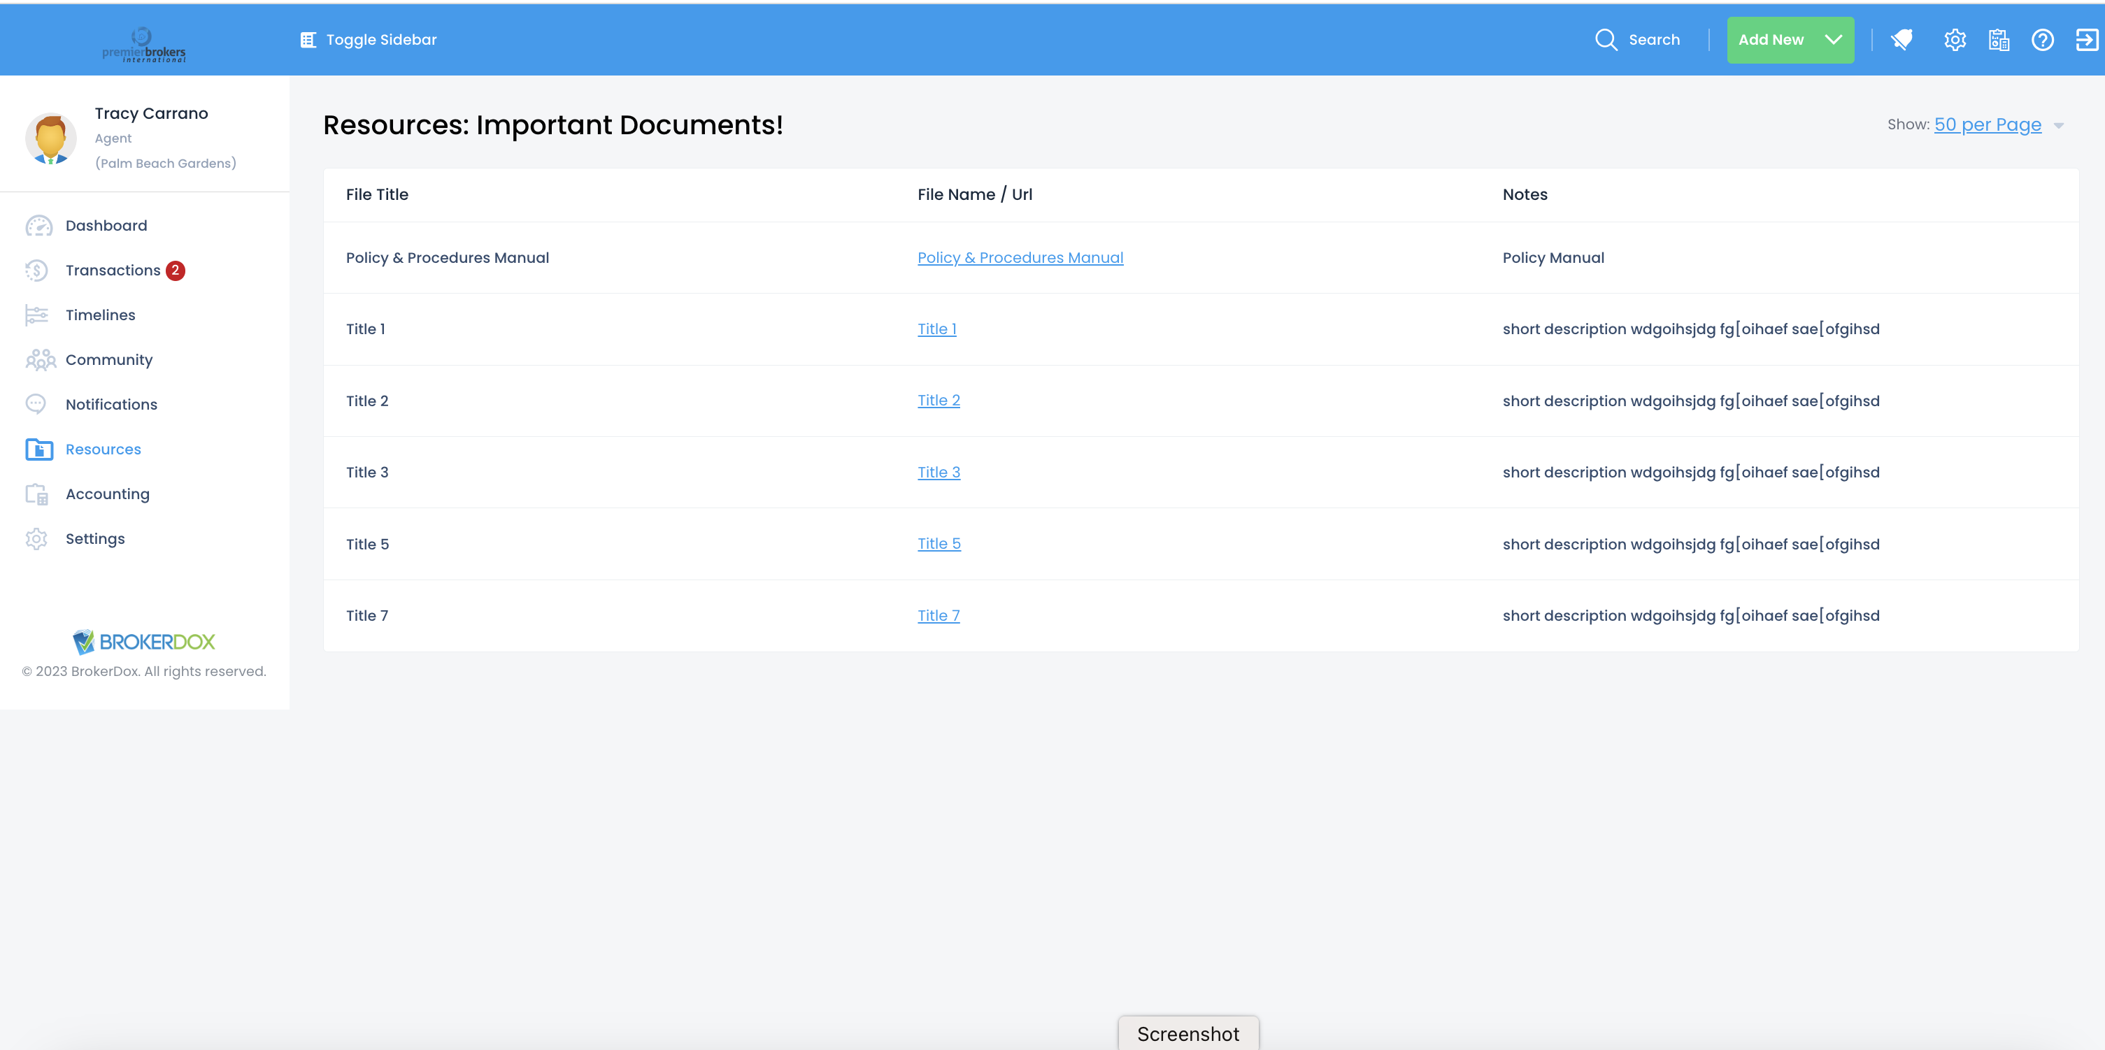Screen dimensions: 2105x1050
Task: Click the Title 2 file title cell
Action: [367, 401]
